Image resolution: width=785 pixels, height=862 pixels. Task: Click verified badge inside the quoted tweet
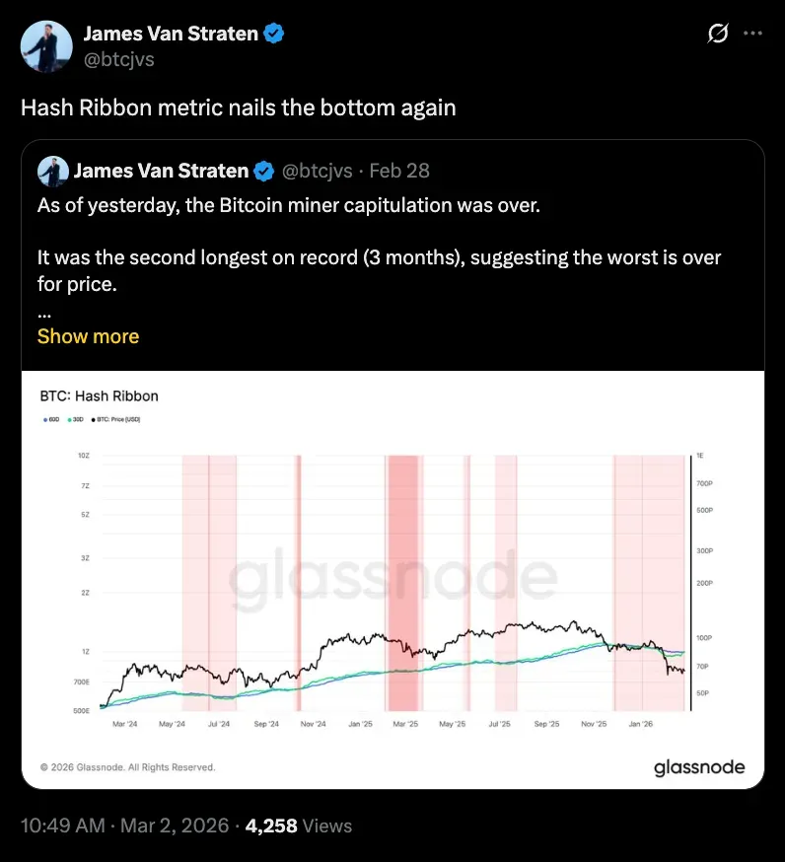point(263,170)
